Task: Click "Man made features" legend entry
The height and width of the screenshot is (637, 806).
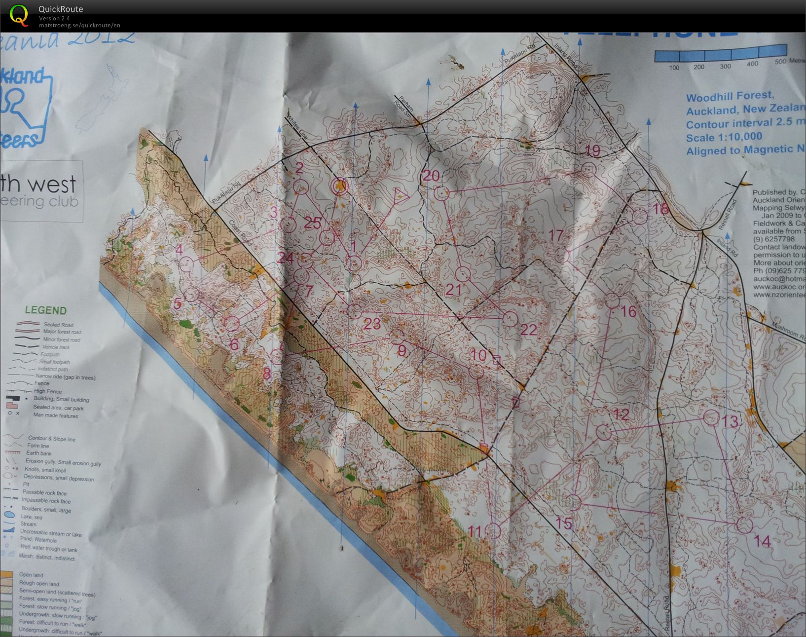Action: pos(56,415)
